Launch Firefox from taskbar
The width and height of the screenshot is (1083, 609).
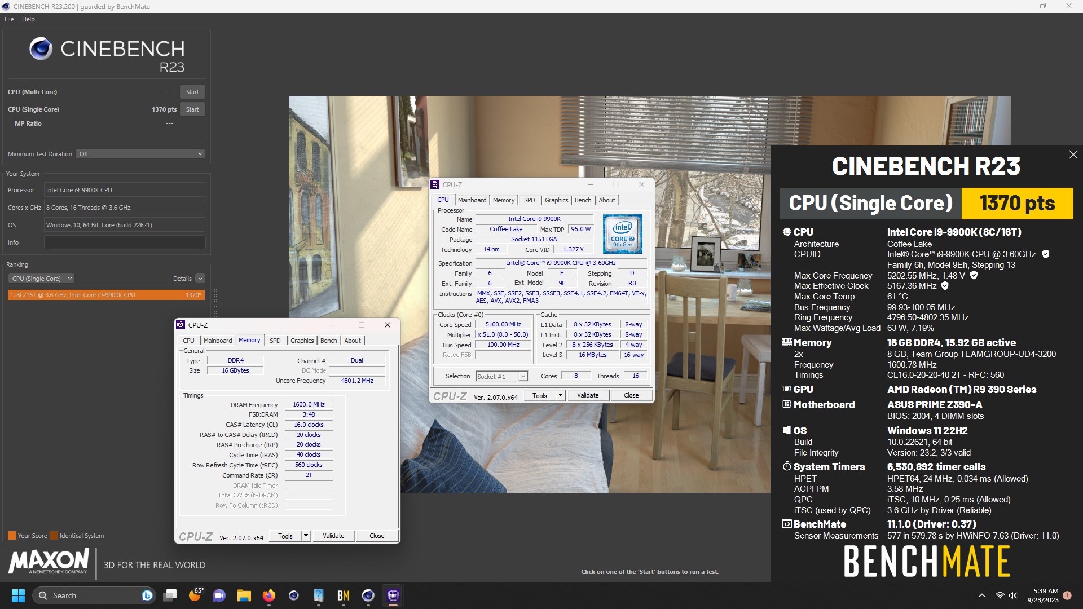pos(269,595)
